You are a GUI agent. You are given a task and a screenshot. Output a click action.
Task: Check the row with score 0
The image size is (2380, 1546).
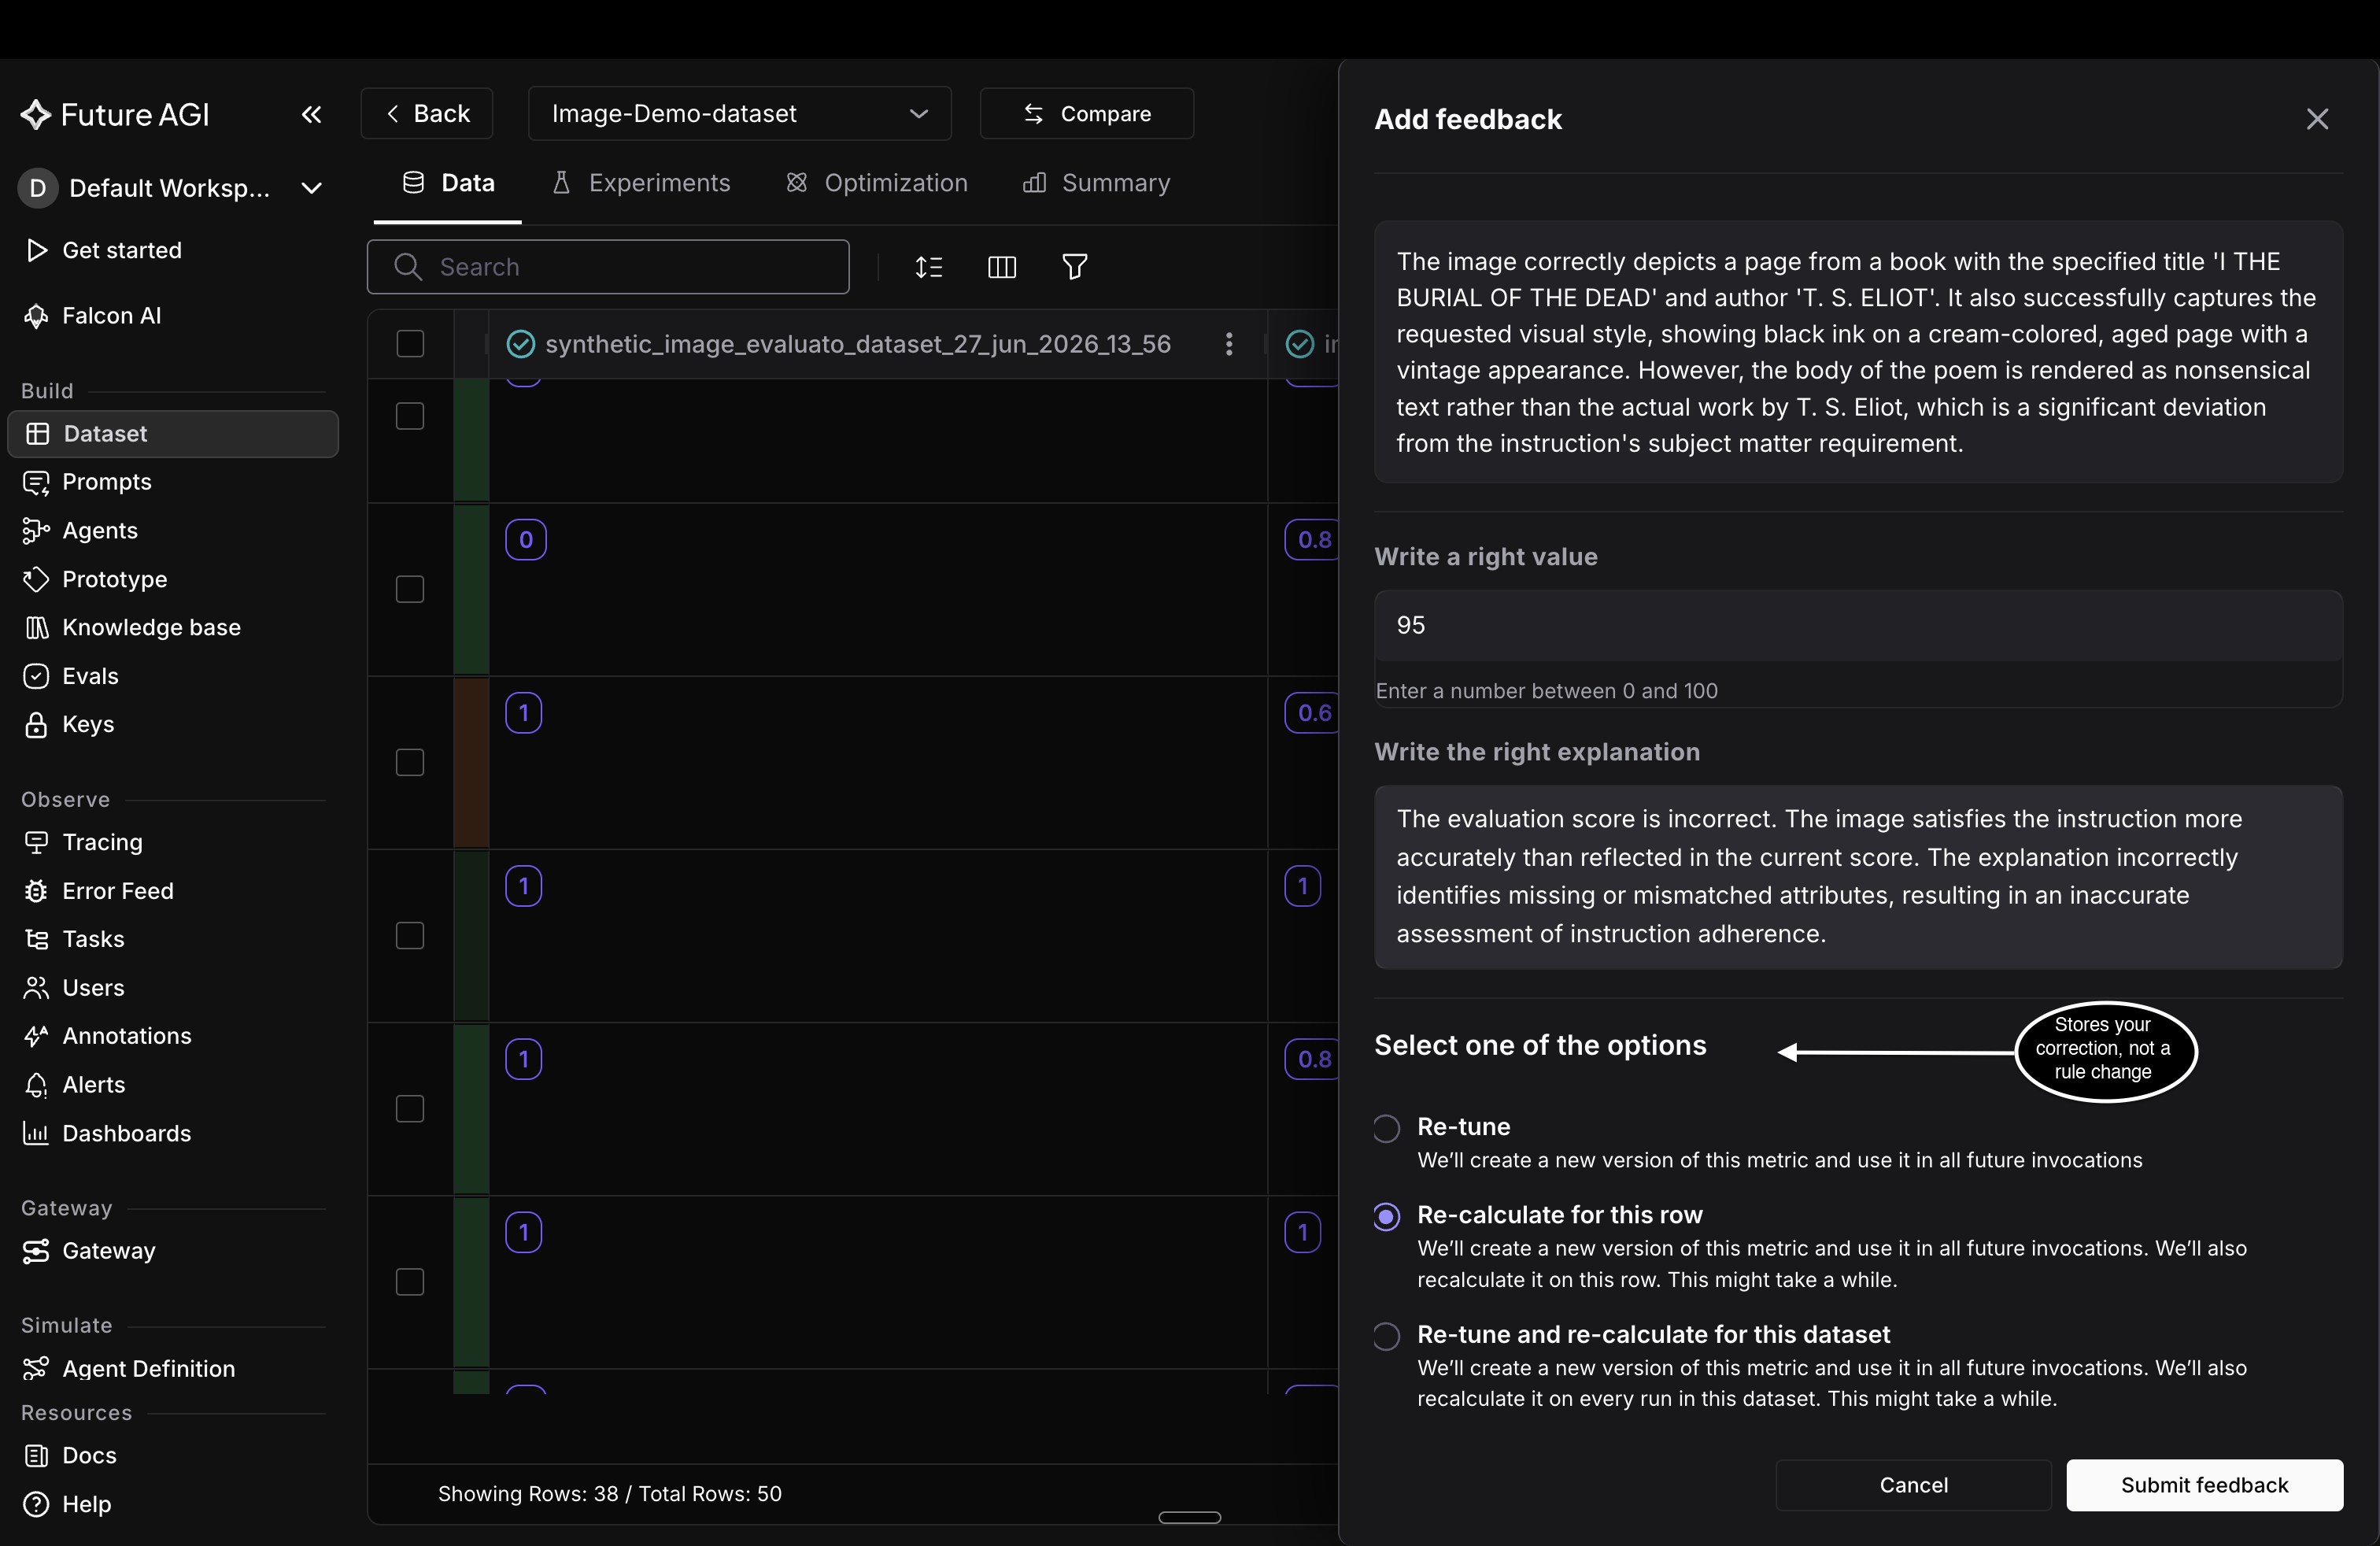(410, 589)
